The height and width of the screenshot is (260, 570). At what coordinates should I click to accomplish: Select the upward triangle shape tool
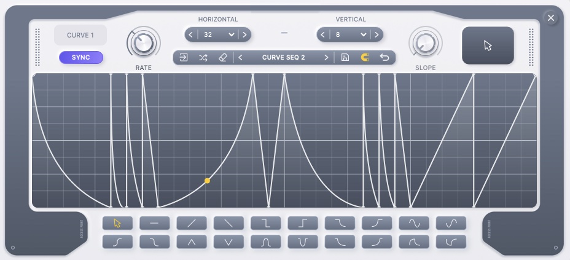point(192,242)
